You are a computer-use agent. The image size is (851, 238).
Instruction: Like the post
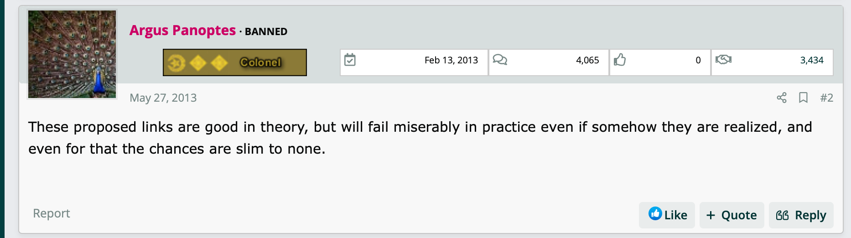tap(667, 215)
